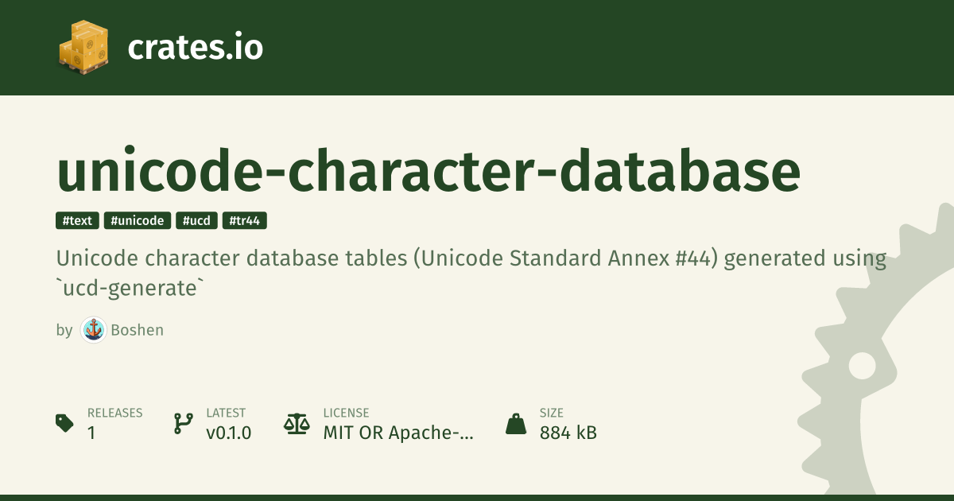Open the #unicode keyword tag
Image resolution: width=954 pixels, height=501 pixels.
tap(138, 221)
